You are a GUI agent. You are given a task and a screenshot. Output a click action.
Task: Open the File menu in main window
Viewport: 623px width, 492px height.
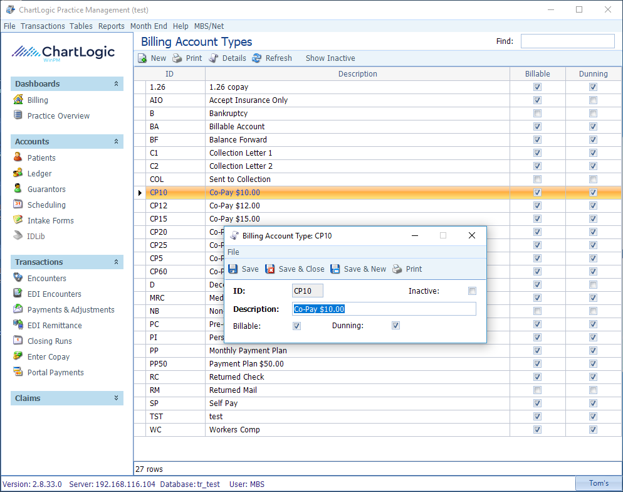click(9, 26)
